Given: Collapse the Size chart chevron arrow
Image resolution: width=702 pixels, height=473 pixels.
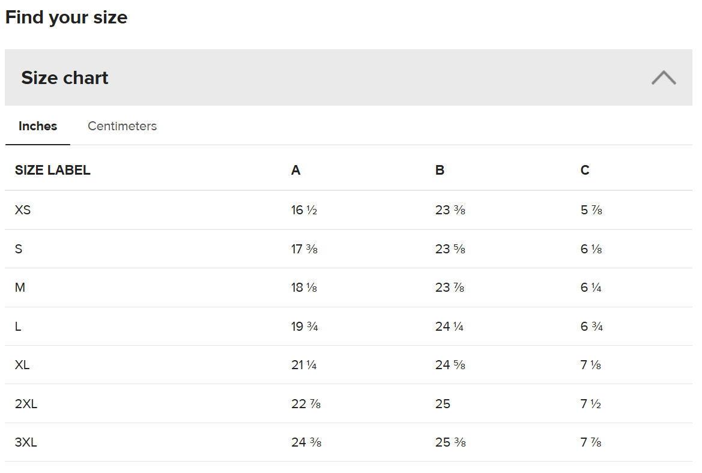Looking at the screenshot, I should pos(664,78).
